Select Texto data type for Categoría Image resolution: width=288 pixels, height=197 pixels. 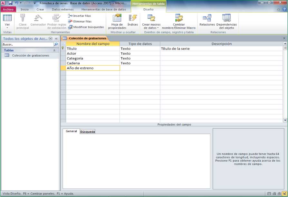click(140, 58)
